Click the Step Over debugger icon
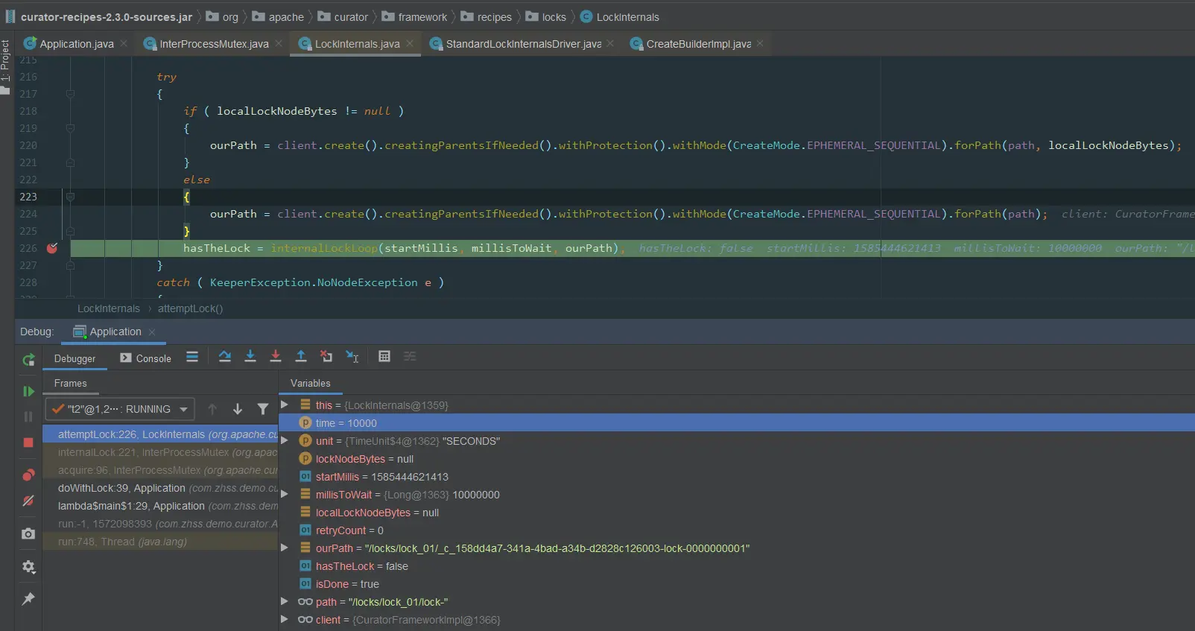 click(x=225, y=357)
